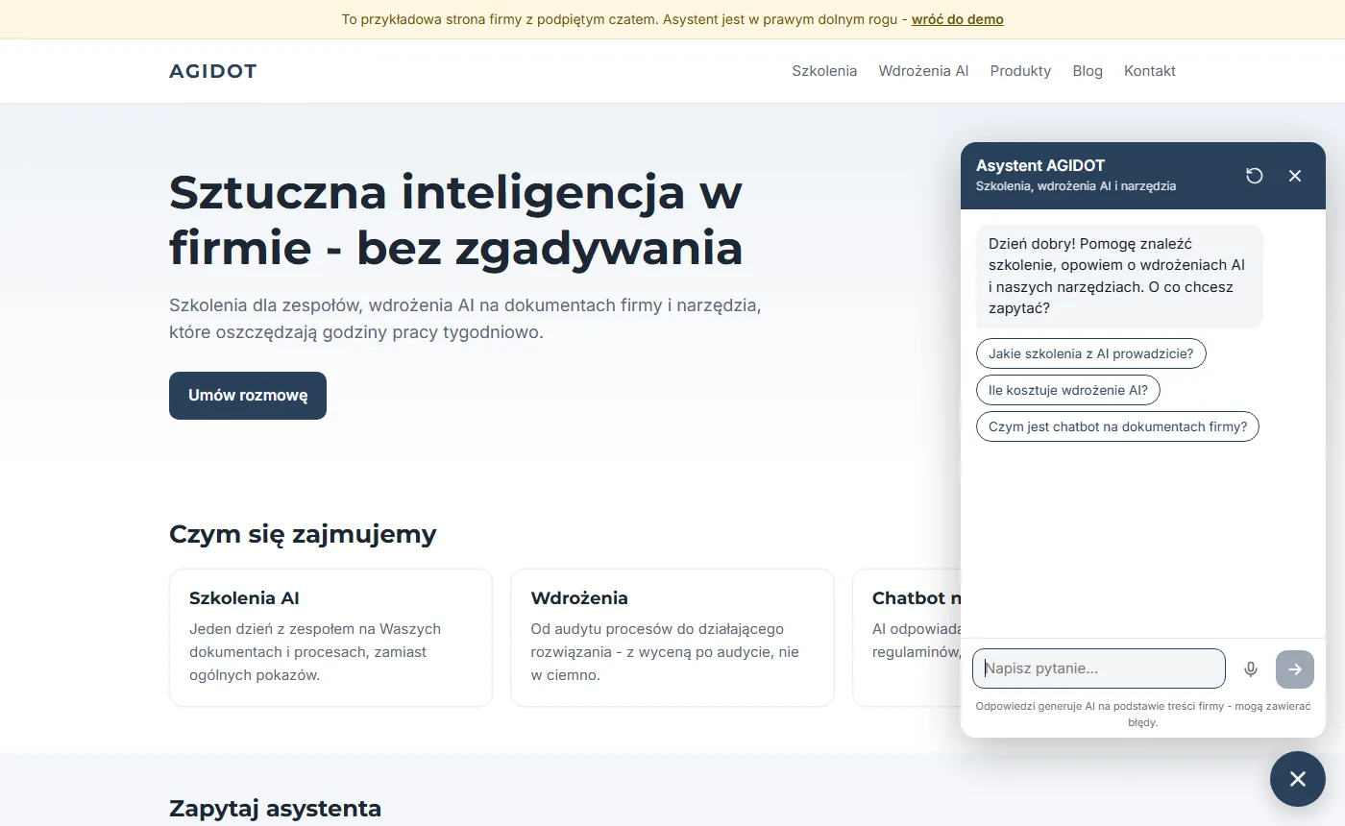Open the Blog nav link
The image size is (1345, 826).
tap(1088, 71)
